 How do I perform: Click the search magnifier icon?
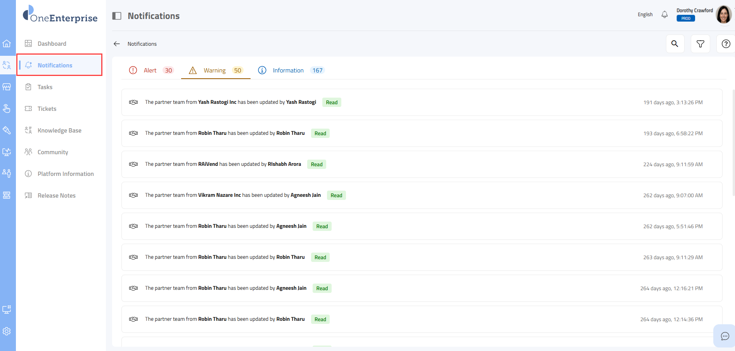click(675, 44)
